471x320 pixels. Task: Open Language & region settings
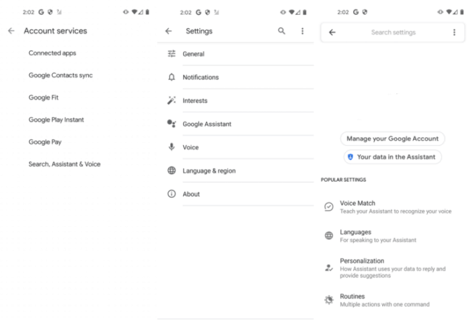(x=235, y=171)
